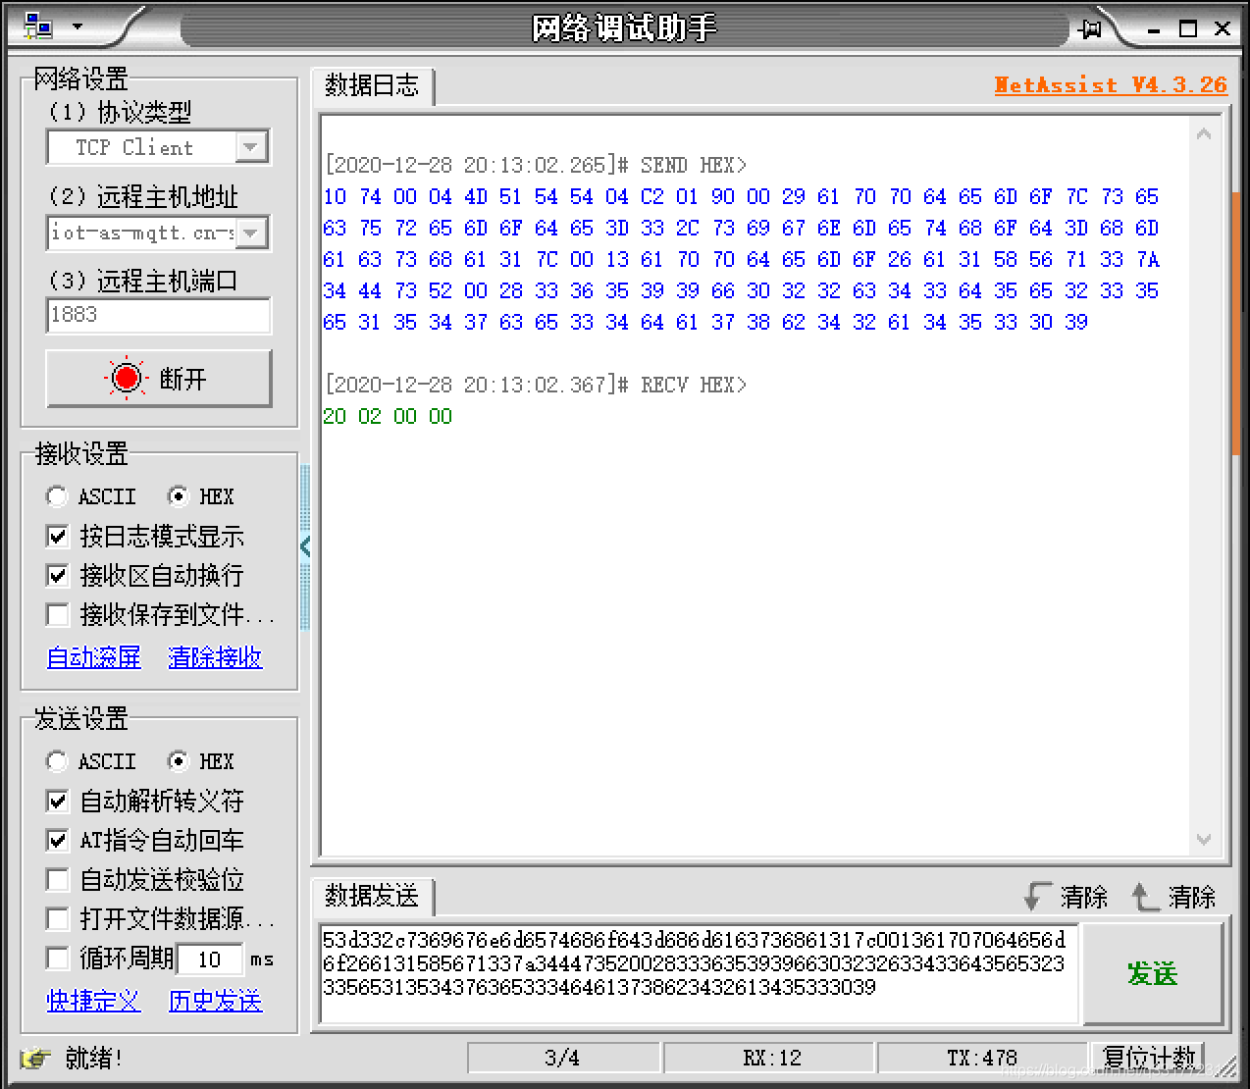1250x1089 pixels.
Task: Open 快捷定义 link
Action: click(x=94, y=1001)
